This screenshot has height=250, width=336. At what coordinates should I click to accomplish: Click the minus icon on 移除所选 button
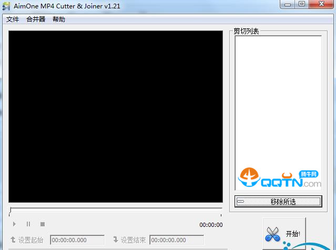pos(240,201)
